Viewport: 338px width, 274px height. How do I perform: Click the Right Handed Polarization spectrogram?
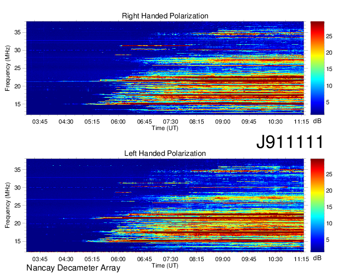pos(165,68)
